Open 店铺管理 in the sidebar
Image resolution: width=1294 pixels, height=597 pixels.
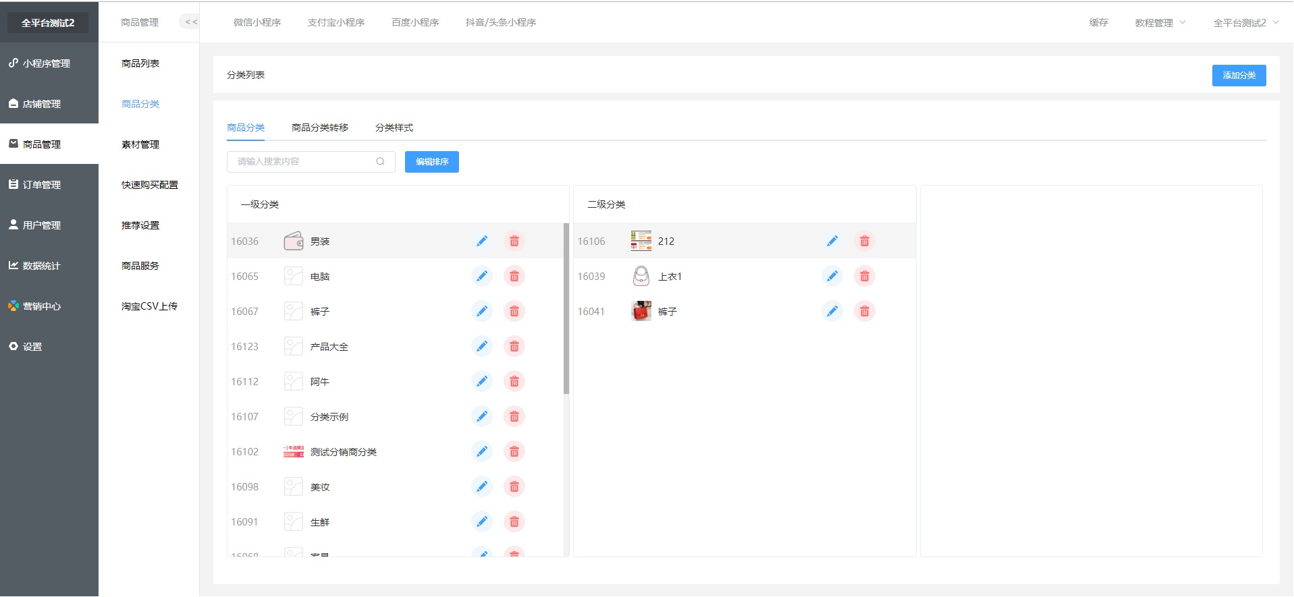tap(49, 103)
